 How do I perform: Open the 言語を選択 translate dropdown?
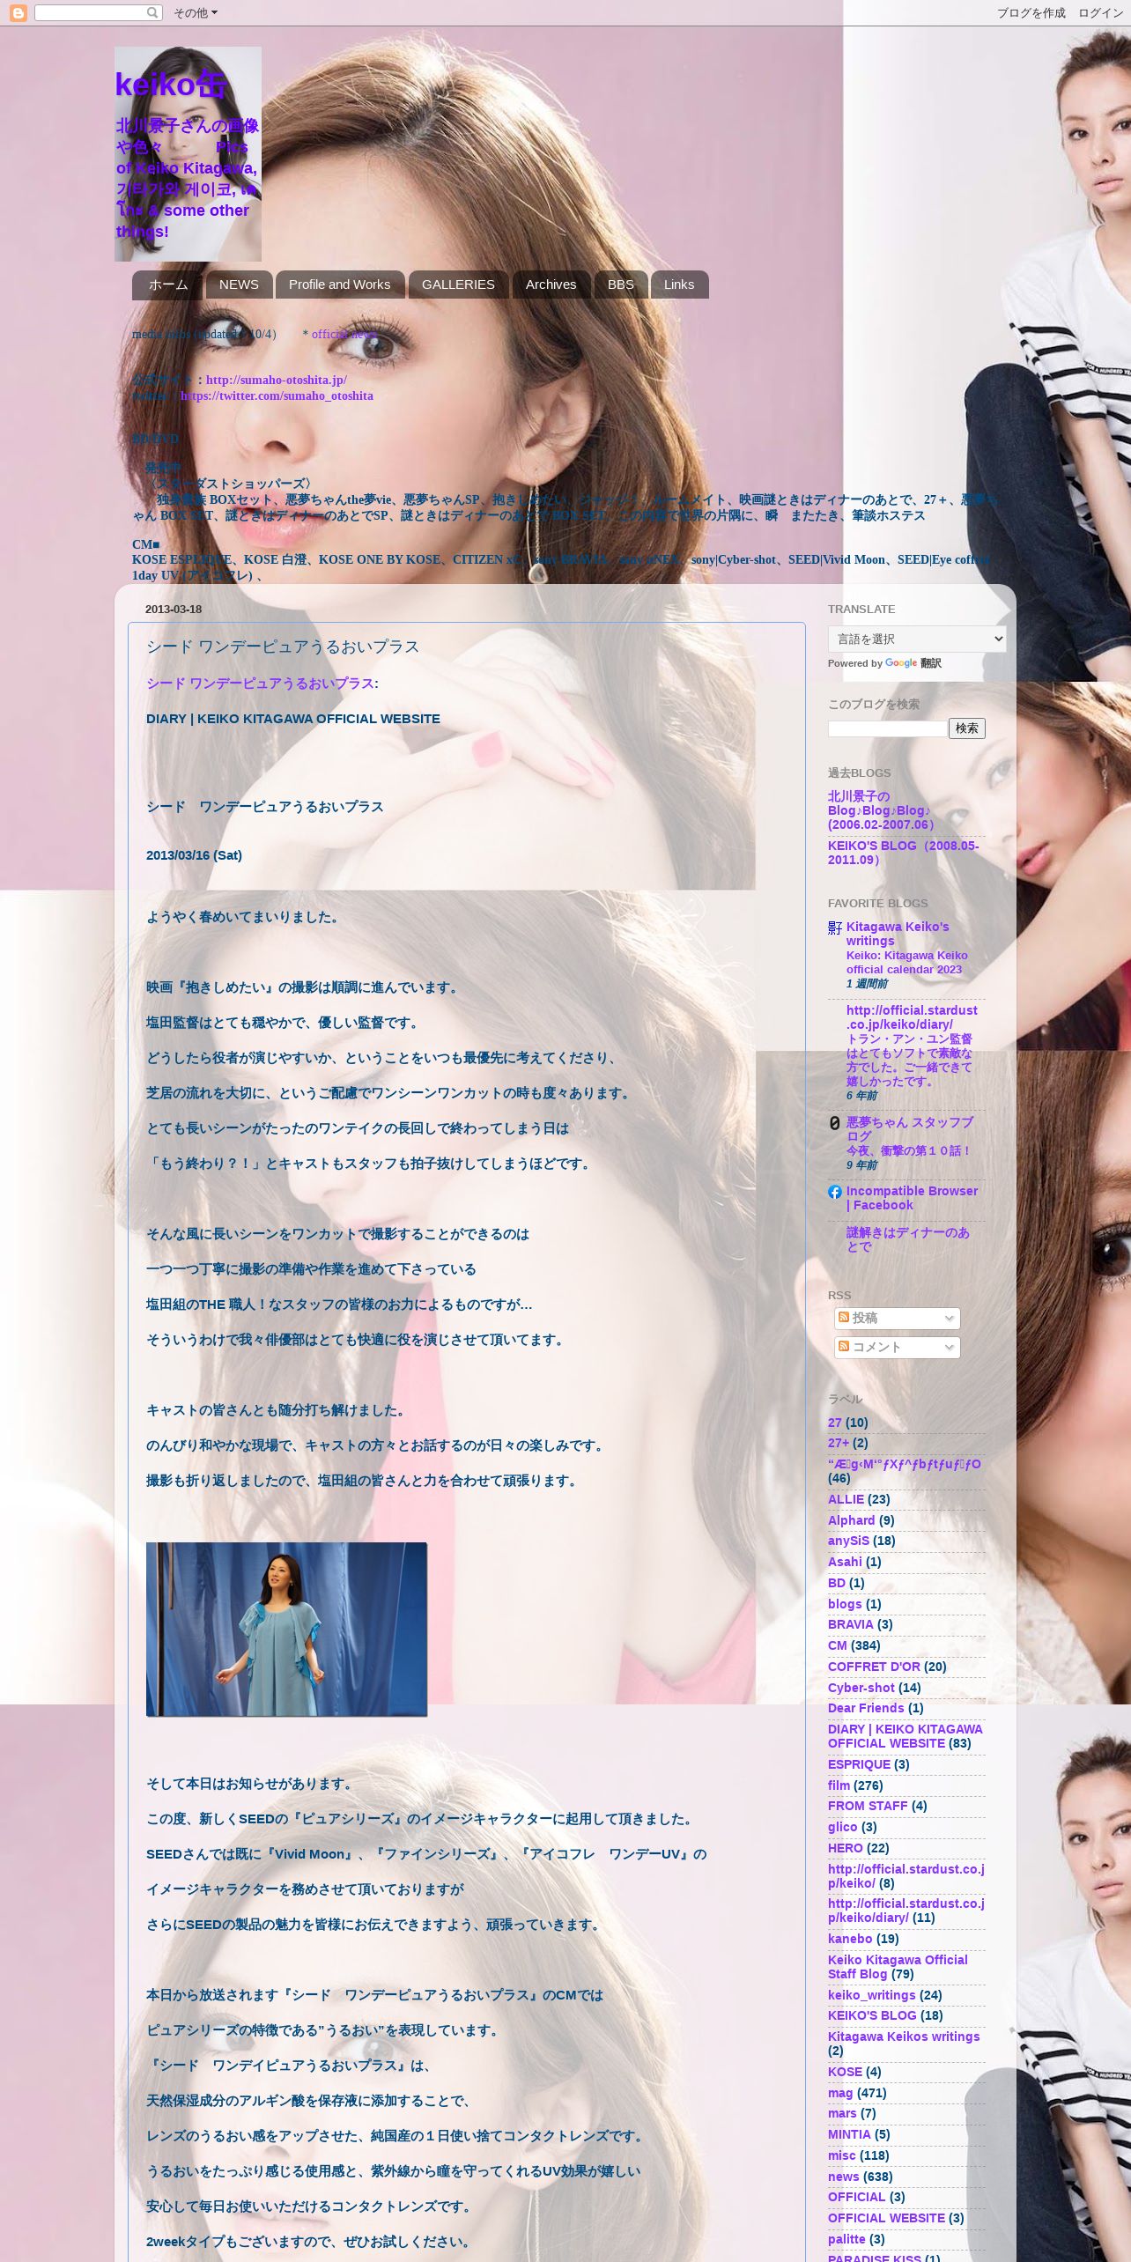(917, 639)
